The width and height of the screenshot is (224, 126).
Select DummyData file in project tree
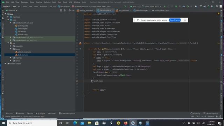click(22, 26)
